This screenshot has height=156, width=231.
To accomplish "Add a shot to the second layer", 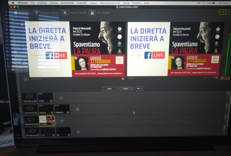I will click(78, 109).
